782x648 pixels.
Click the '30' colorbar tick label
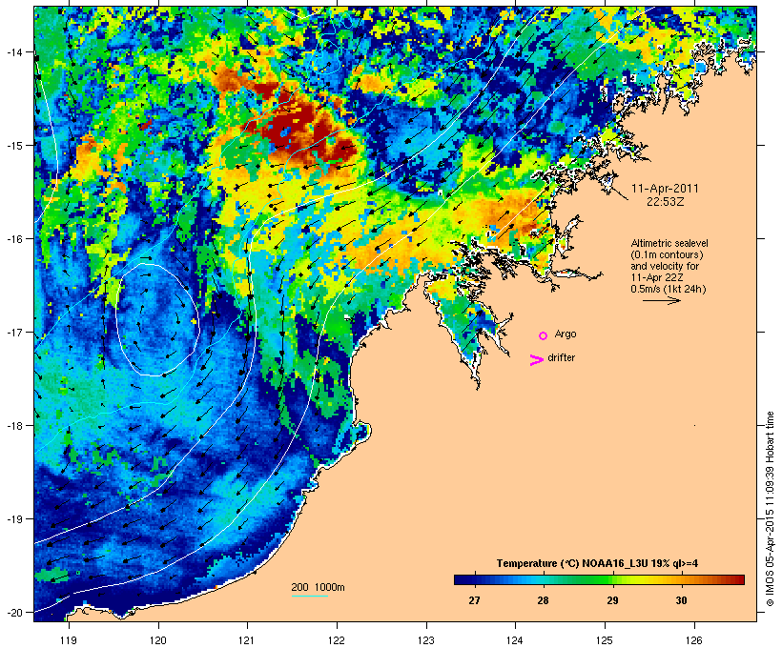[681, 600]
